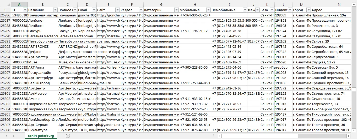Select the address cell 'Решетникова, 3'
The image size is (358, 139).
coord(331,26)
